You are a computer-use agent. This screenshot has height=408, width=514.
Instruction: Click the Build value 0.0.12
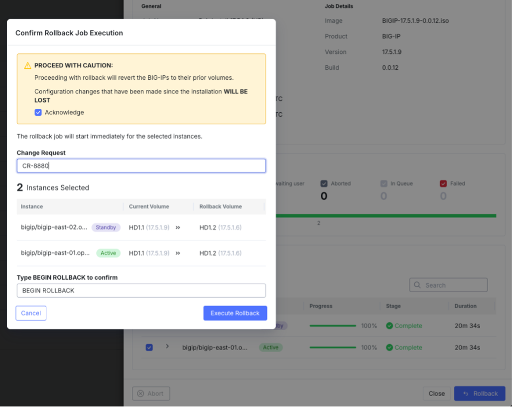coord(391,68)
